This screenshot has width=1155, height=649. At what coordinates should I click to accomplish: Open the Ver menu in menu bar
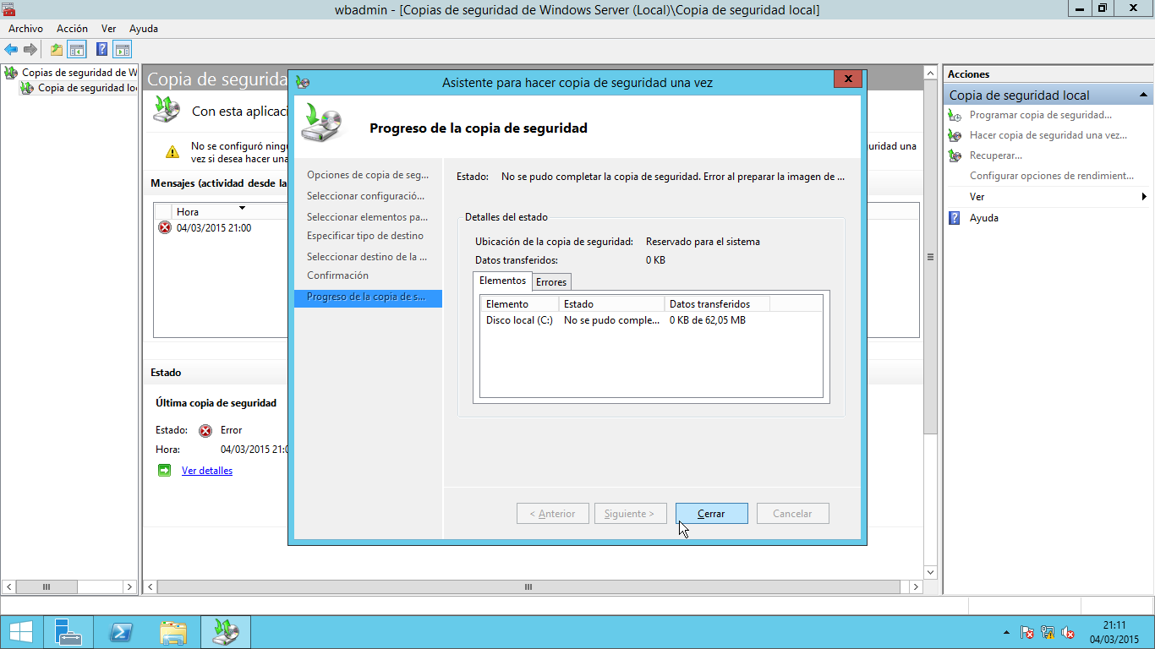tap(108, 29)
